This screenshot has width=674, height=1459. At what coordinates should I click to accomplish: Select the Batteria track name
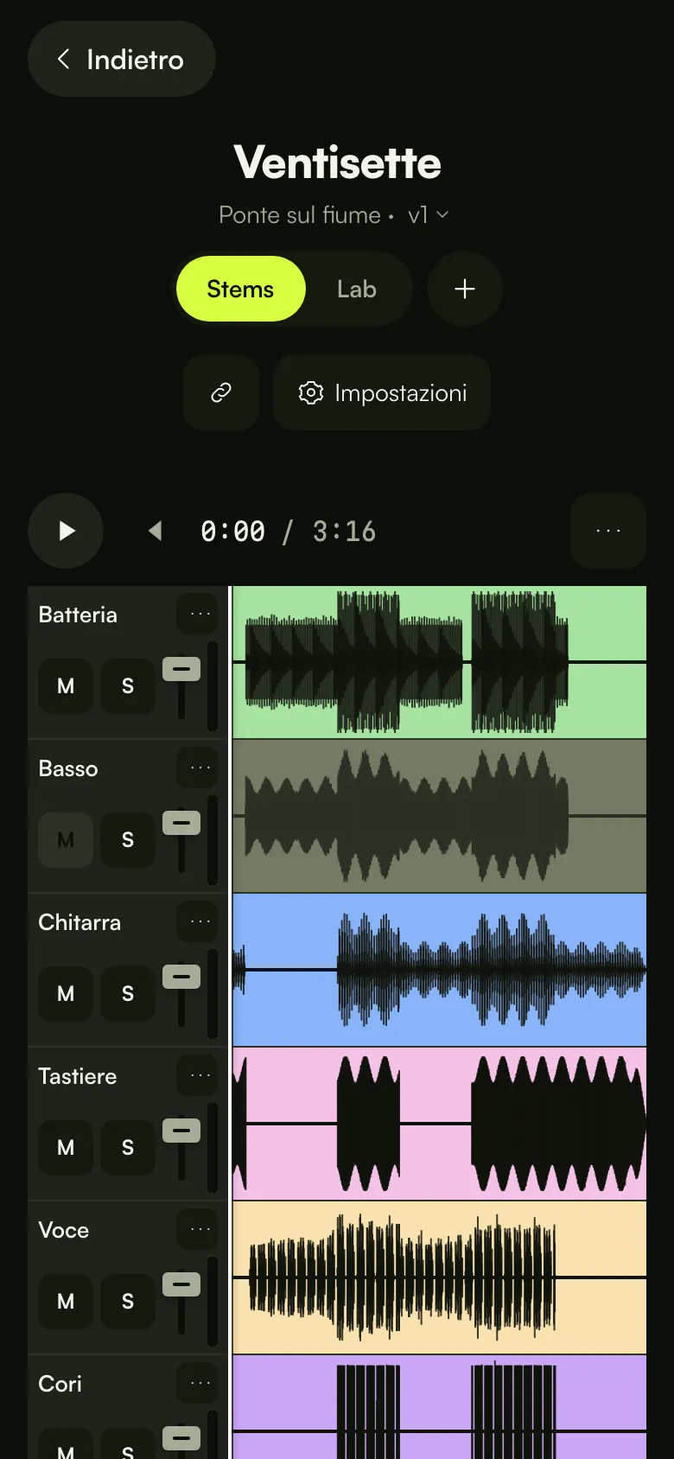pos(78,615)
